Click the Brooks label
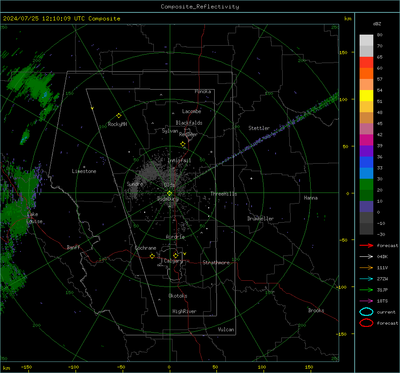 click(316, 310)
